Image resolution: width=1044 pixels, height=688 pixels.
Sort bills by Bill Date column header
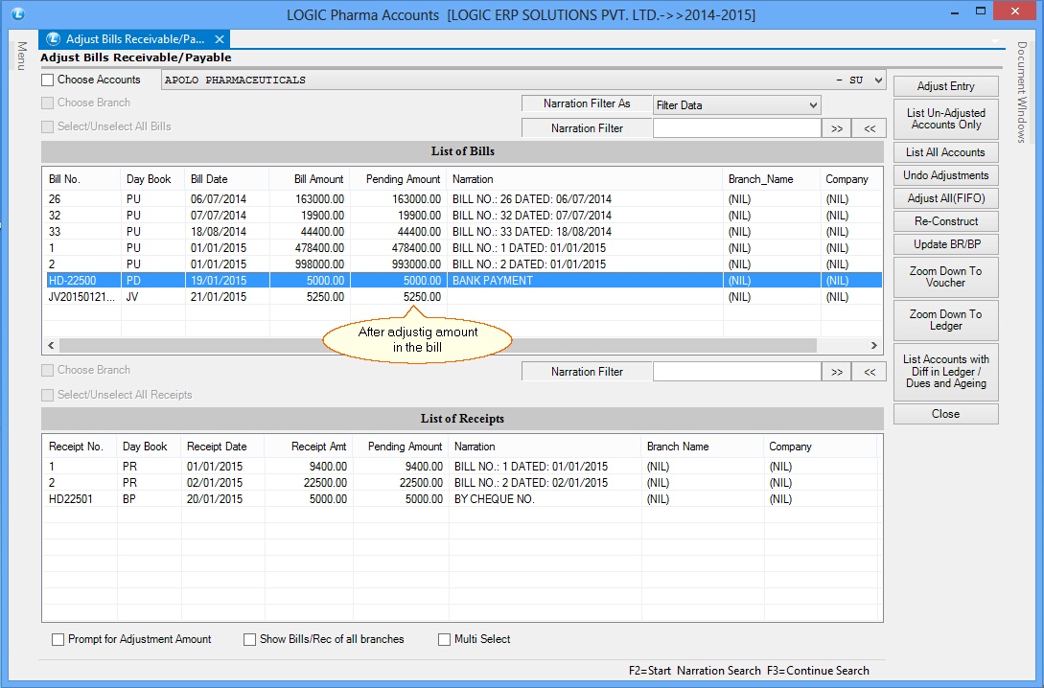click(227, 179)
